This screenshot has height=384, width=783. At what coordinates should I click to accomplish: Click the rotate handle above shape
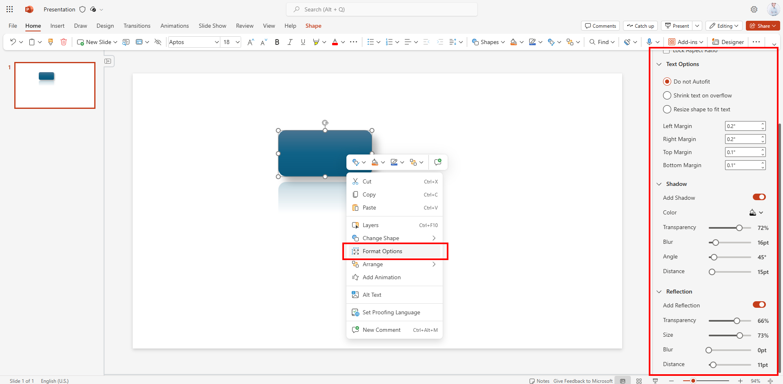[x=325, y=123]
